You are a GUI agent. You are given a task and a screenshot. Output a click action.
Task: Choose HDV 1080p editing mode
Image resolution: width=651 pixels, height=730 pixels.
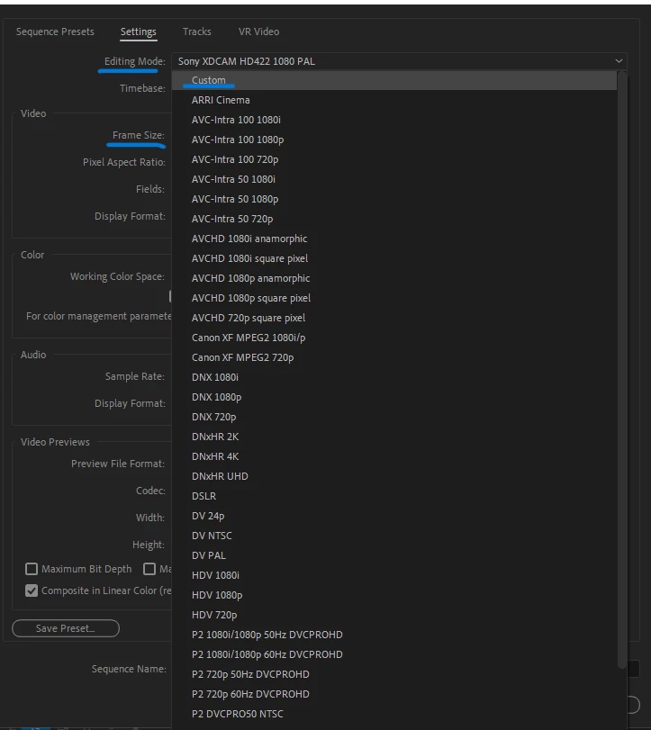point(394,595)
